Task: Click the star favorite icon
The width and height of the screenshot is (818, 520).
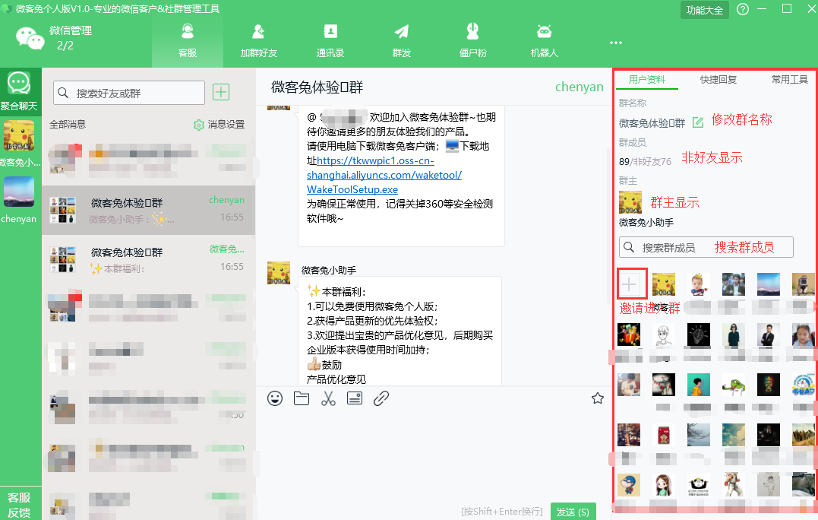Action: [x=597, y=398]
